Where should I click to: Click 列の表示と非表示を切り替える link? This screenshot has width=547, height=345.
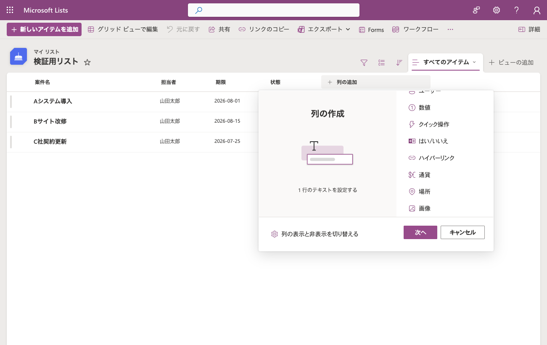click(x=315, y=234)
